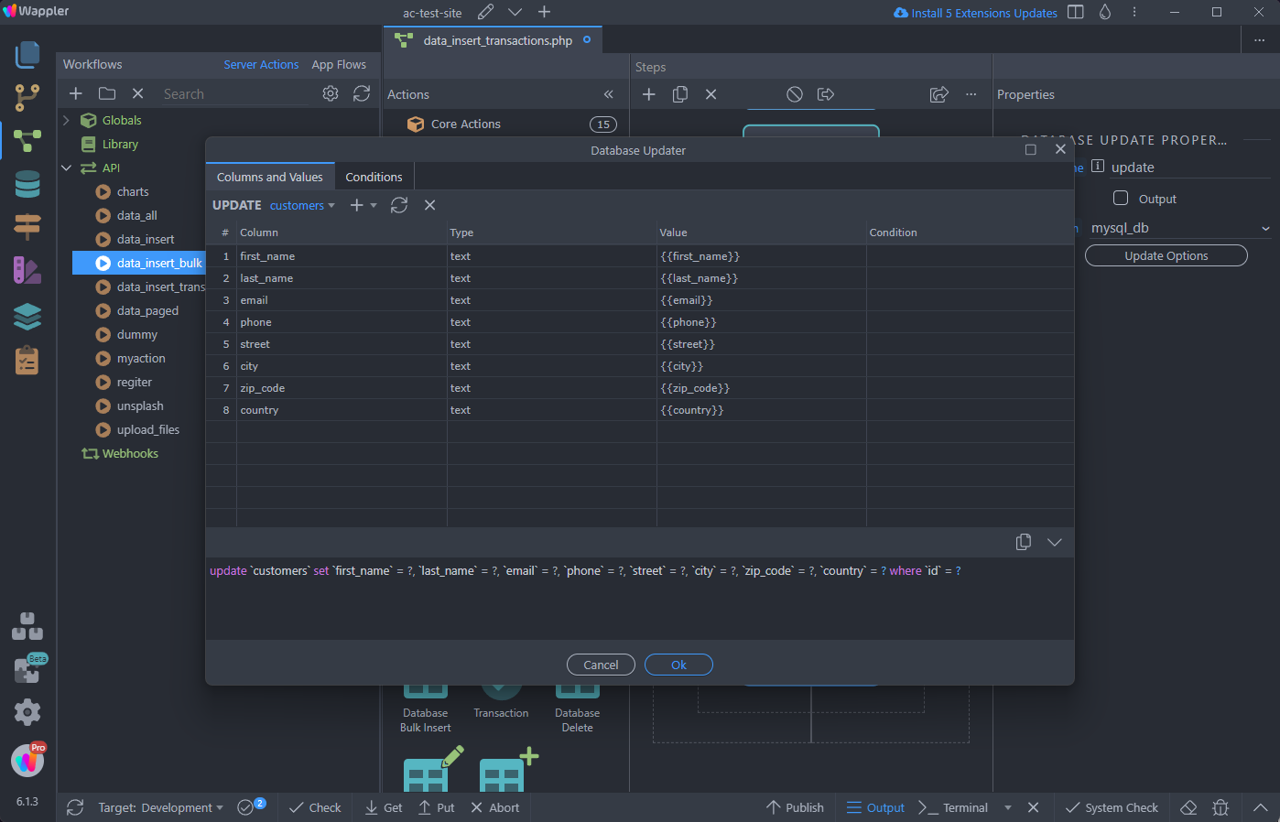Click the Ok button
The image size is (1280, 822).
pos(678,665)
